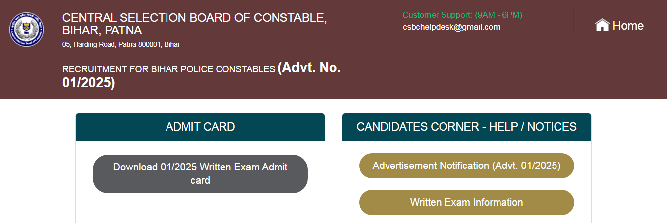Click the bold Advt. No. 01/2025 text
This screenshot has height=223, width=667.
coord(309,68)
